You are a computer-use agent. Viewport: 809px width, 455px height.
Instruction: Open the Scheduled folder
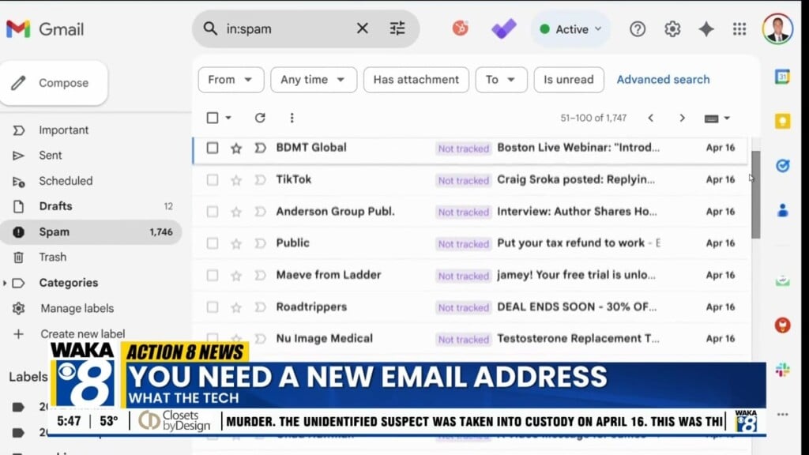click(x=66, y=181)
